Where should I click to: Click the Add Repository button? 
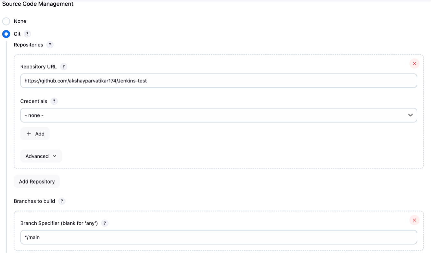(37, 181)
